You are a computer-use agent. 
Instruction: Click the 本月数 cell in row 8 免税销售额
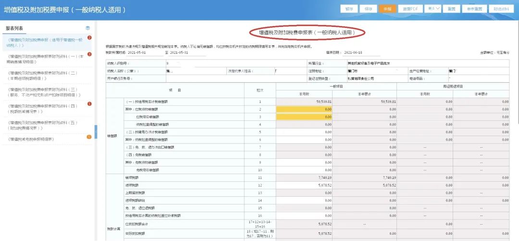click(x=304, y=155)
